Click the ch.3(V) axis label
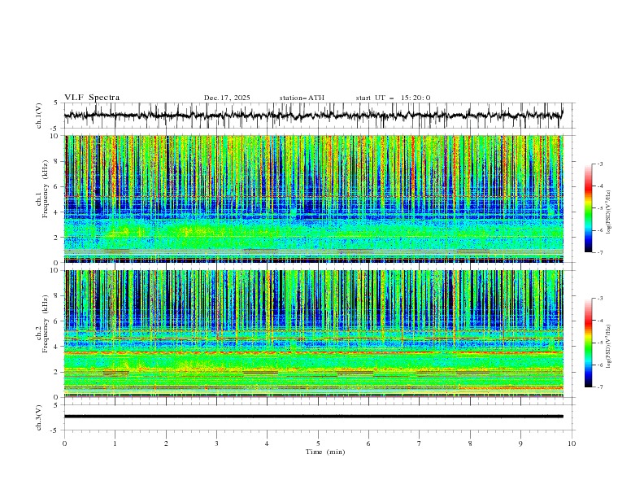This screenshot has height=498, width=644. [x=39, y=417]
